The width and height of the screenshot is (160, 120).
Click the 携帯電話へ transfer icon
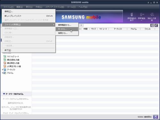tap(141, 17)
